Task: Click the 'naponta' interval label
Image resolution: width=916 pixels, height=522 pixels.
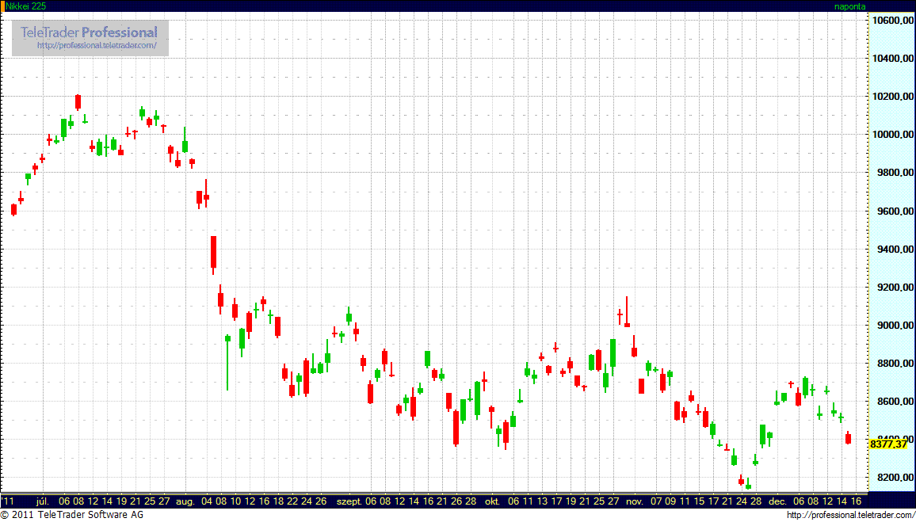Action: (849, 6)
